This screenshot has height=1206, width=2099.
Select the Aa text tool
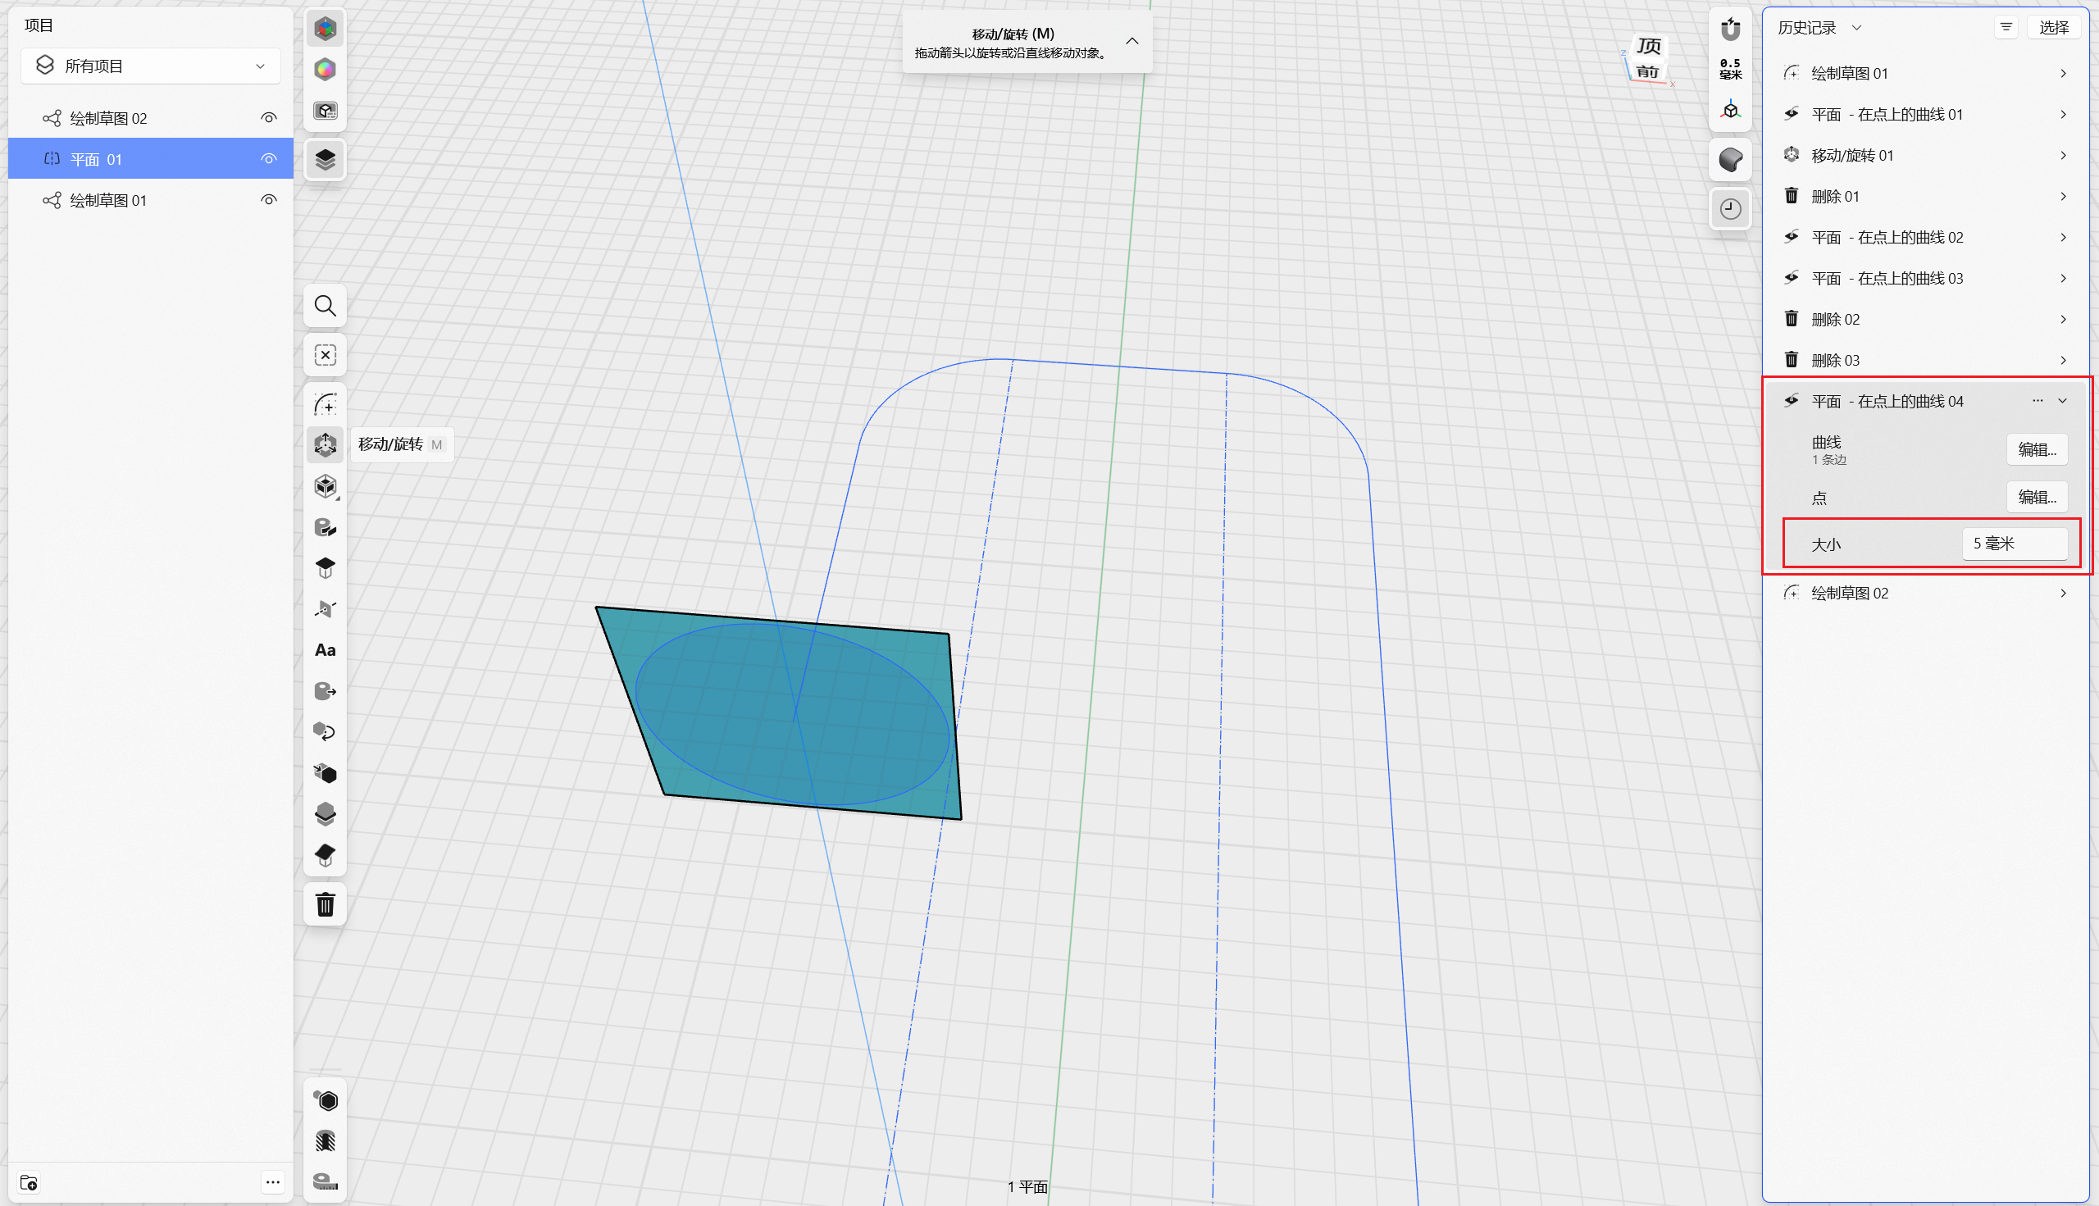coord(325,650)
